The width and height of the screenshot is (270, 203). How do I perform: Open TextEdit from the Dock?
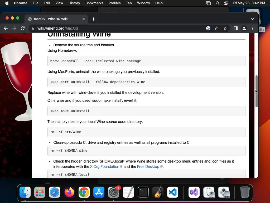(x=128, y=192)
